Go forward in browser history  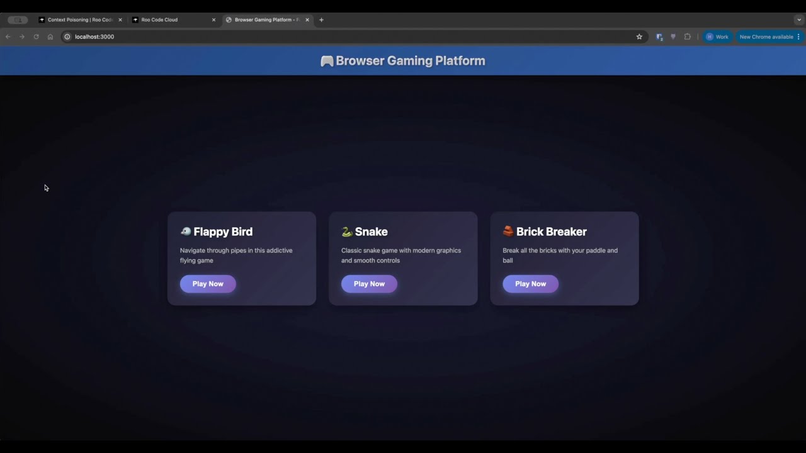point(22,36)
